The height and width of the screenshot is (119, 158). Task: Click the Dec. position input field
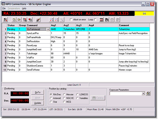click(x=20, y=101)
